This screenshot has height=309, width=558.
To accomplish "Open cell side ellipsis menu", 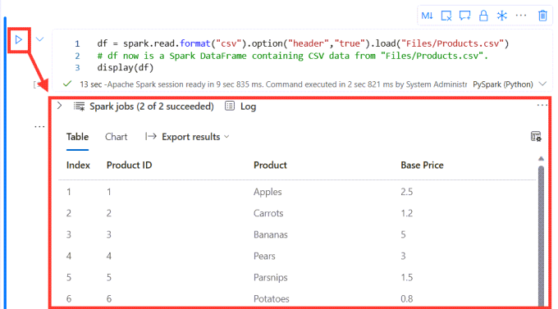I will 39,126.
